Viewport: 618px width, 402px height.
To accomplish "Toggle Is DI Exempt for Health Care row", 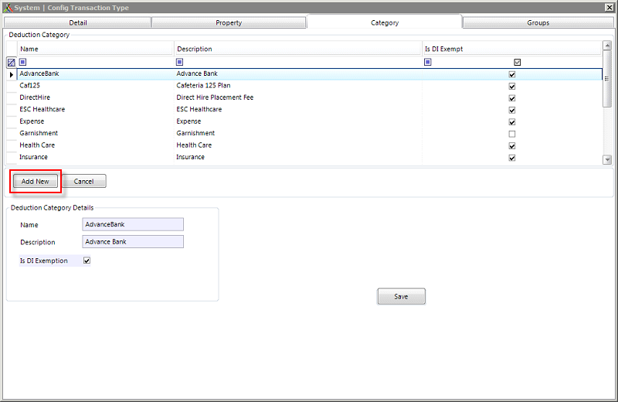I will [512, 146].
